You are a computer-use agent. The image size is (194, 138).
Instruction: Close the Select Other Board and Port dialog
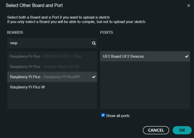[188, 6]
